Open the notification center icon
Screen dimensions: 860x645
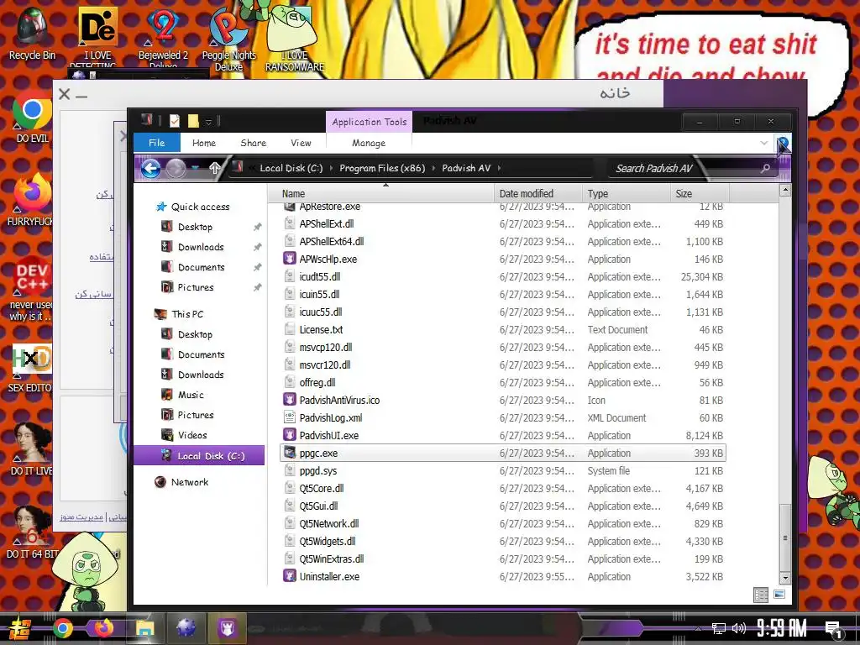834,629
